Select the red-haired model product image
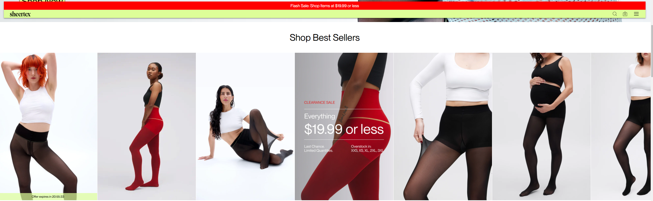This screenshot has height=201, width=653. point(48,123)
